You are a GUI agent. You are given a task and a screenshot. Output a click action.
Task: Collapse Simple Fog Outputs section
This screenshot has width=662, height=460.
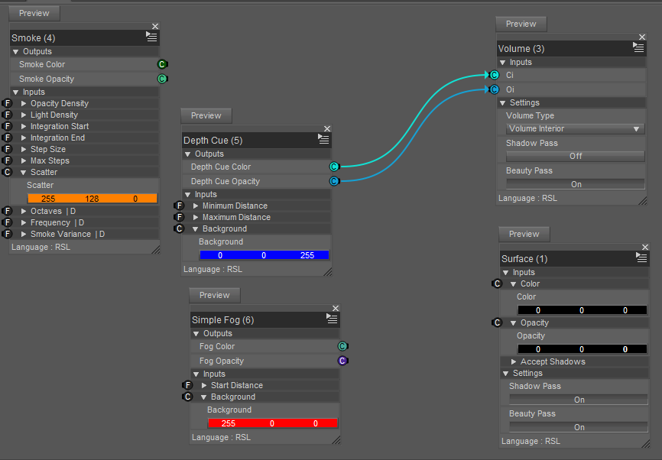(x=196, y=333)
